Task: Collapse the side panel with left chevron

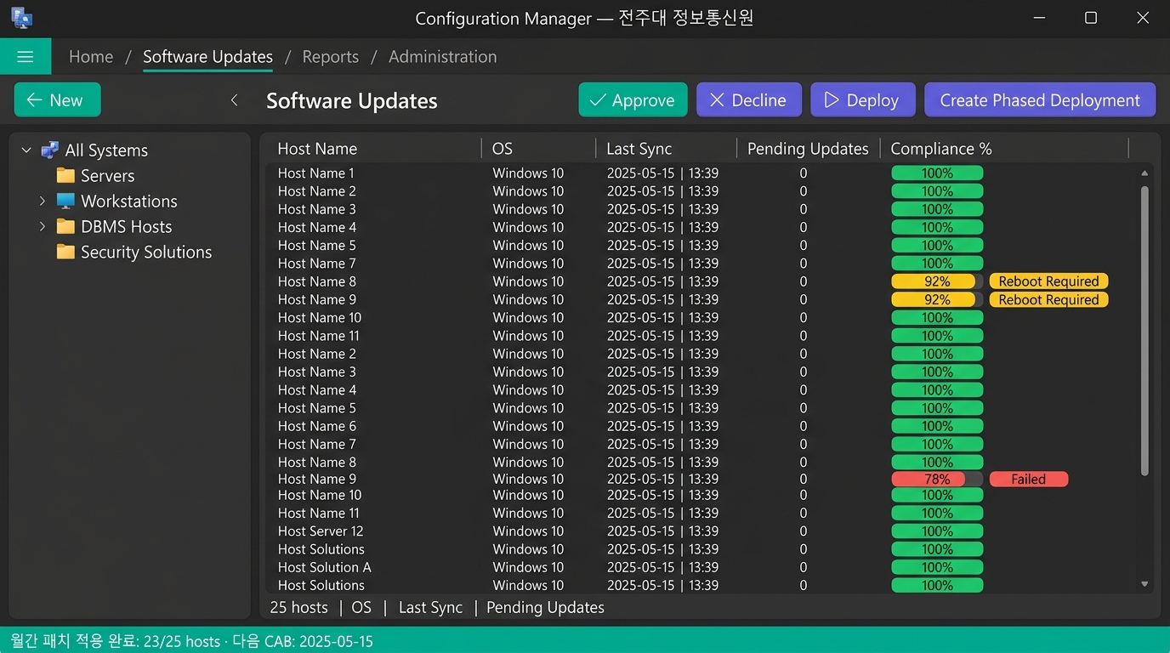Action: 235,100
